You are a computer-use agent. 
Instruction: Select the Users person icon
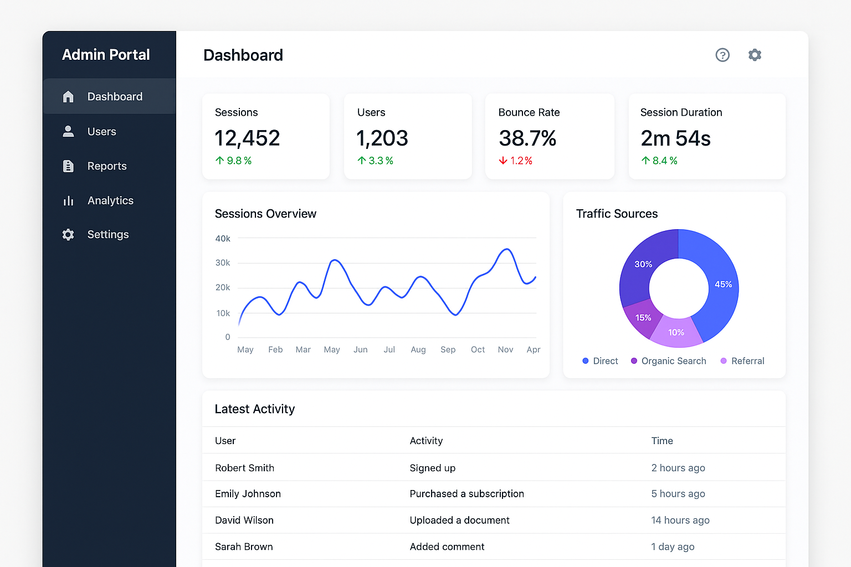tap(69, 131)
